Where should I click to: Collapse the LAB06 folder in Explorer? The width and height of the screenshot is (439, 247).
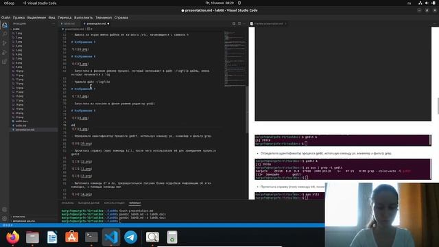point(16,29)
